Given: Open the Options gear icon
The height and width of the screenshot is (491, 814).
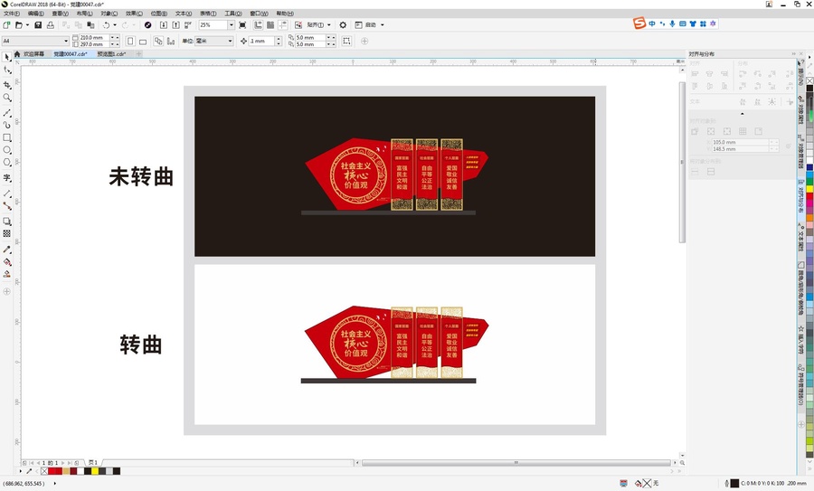Looking at the screenshot, I should point(343,25).
